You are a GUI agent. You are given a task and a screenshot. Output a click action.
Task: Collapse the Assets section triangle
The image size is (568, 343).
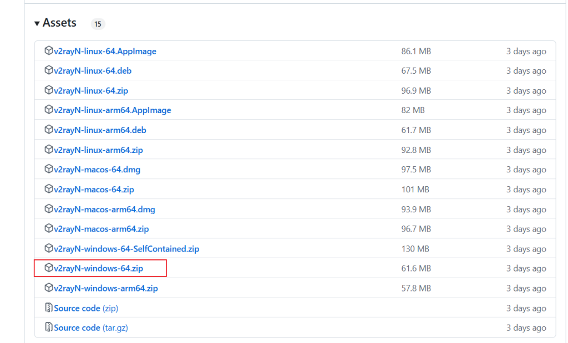[37, 23]
